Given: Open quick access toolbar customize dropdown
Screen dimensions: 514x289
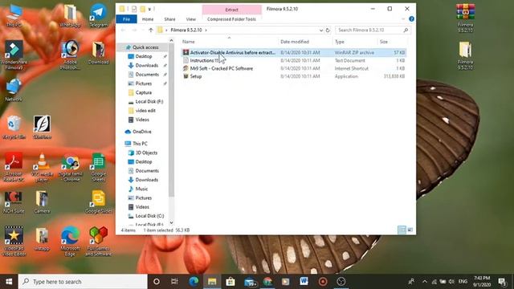Looking at the screenshot, I should (x=149, y=9).
